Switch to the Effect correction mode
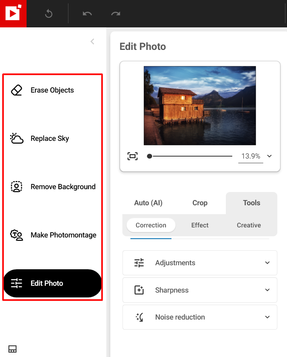The image size is (287, 357). (x=200, y=225)
